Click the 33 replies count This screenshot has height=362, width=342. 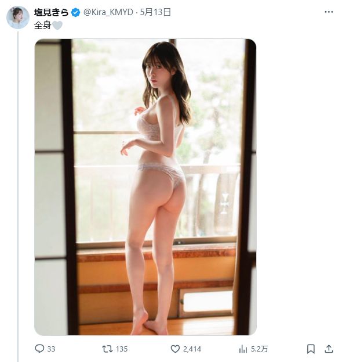[x=51, y=349]
